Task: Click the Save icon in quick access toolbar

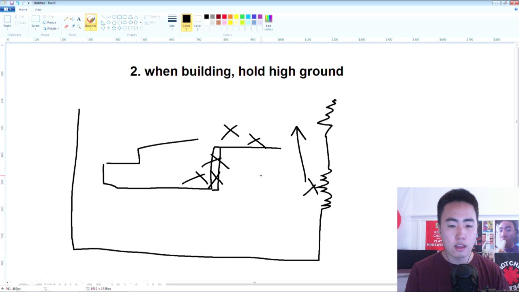Action: tap(11, 3)
